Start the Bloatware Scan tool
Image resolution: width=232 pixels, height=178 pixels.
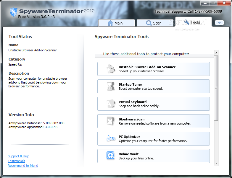click(153, 121)
